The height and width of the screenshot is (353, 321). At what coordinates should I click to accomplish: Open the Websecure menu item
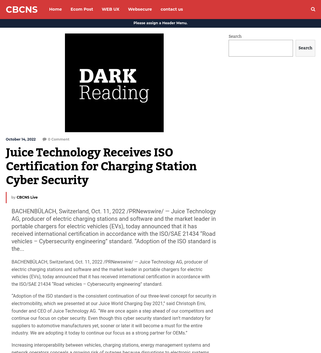(140, 9)
